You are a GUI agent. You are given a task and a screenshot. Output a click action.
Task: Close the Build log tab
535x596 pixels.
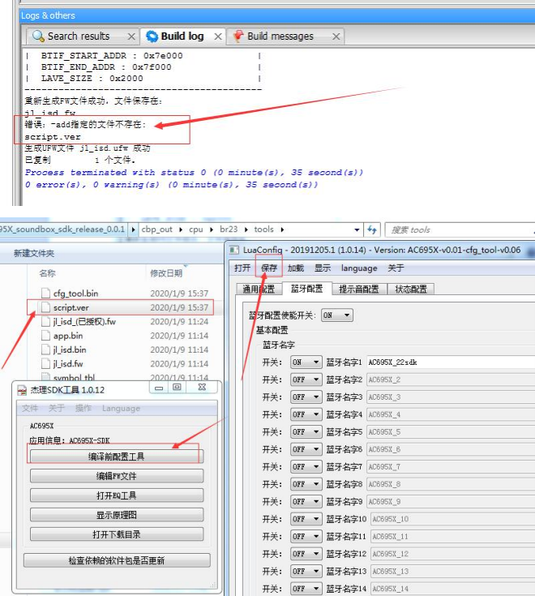218,36
